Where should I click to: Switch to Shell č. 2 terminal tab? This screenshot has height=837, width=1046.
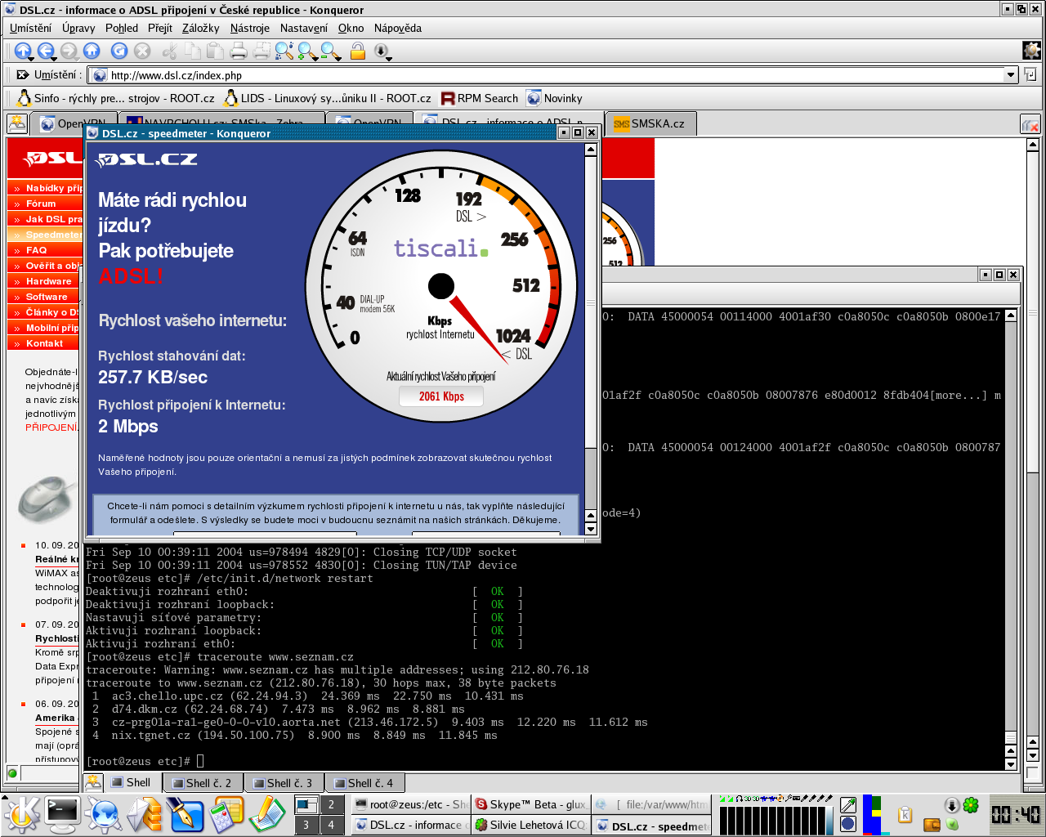coord(203,783)
